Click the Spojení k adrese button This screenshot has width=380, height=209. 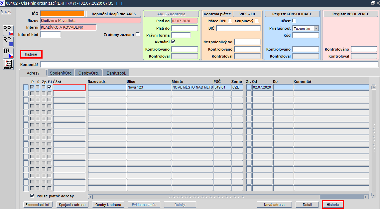(x=72, y=205)
